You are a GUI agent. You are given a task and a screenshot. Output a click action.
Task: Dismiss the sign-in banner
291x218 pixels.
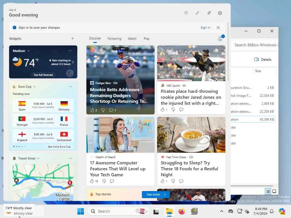(x=218, y=28)
